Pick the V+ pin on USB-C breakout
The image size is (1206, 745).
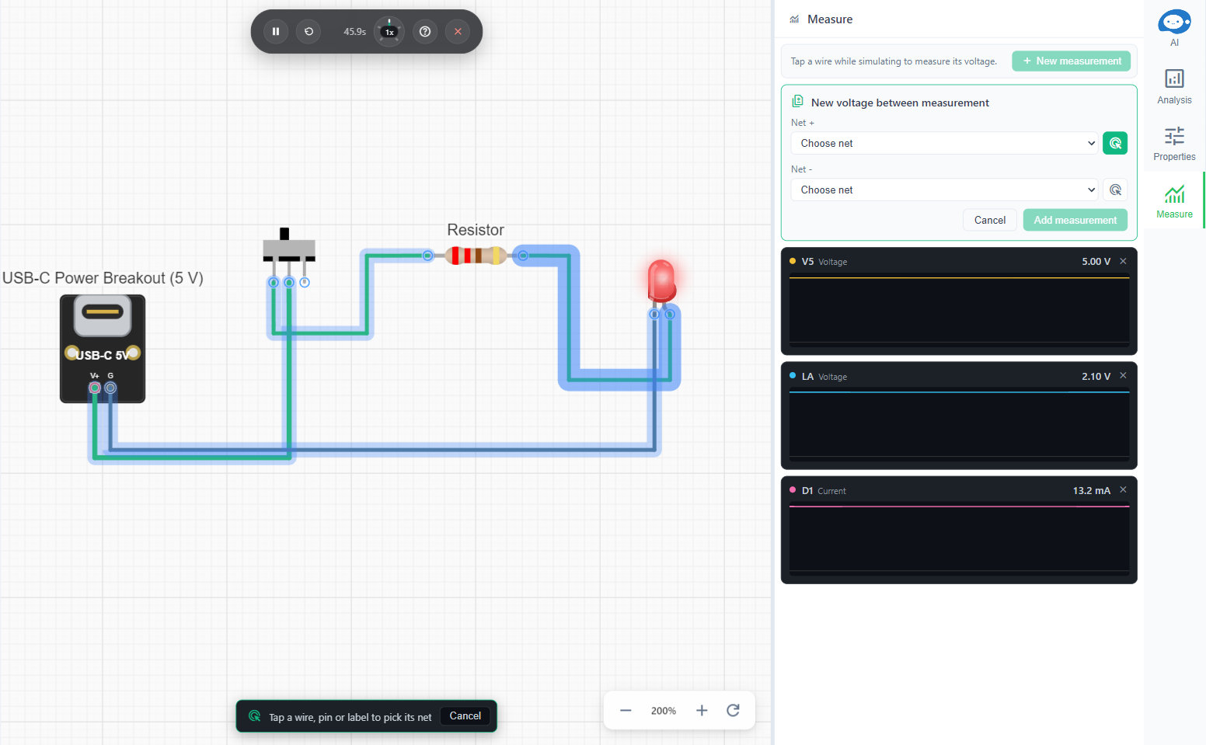(x=95, y=388)
